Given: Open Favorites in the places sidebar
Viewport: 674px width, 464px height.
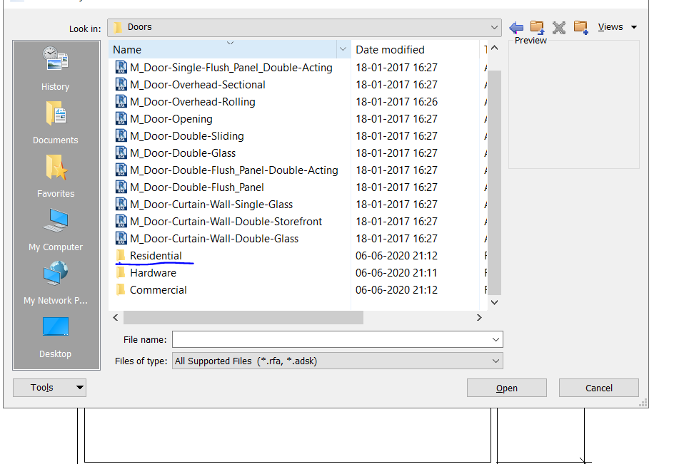Looking at the screenshot, I should 55,175.
